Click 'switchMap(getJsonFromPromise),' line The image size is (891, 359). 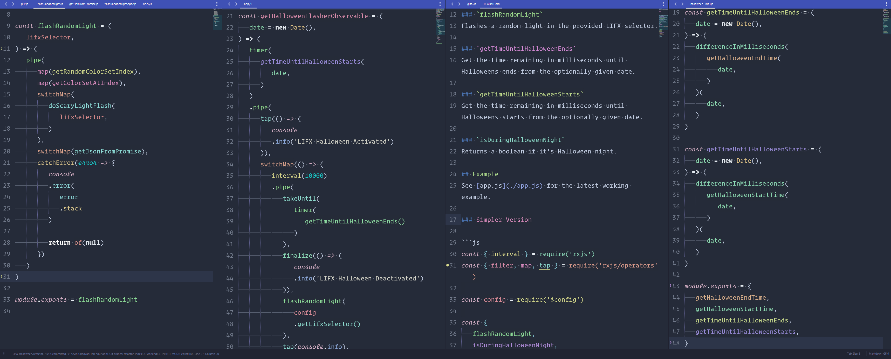point(93,151)
